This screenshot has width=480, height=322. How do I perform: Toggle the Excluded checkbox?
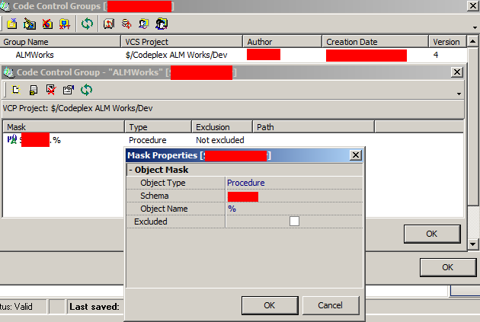(294, 222)
